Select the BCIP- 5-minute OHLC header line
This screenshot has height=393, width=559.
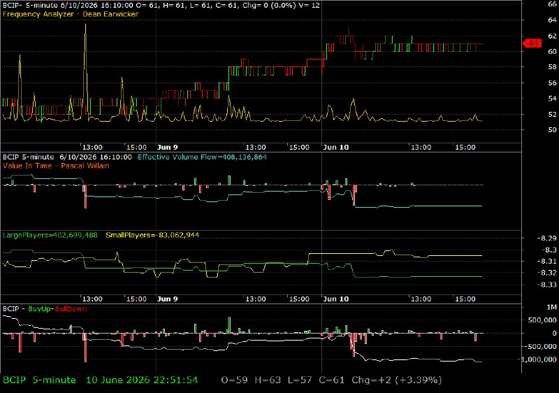(x=161, y=6)
